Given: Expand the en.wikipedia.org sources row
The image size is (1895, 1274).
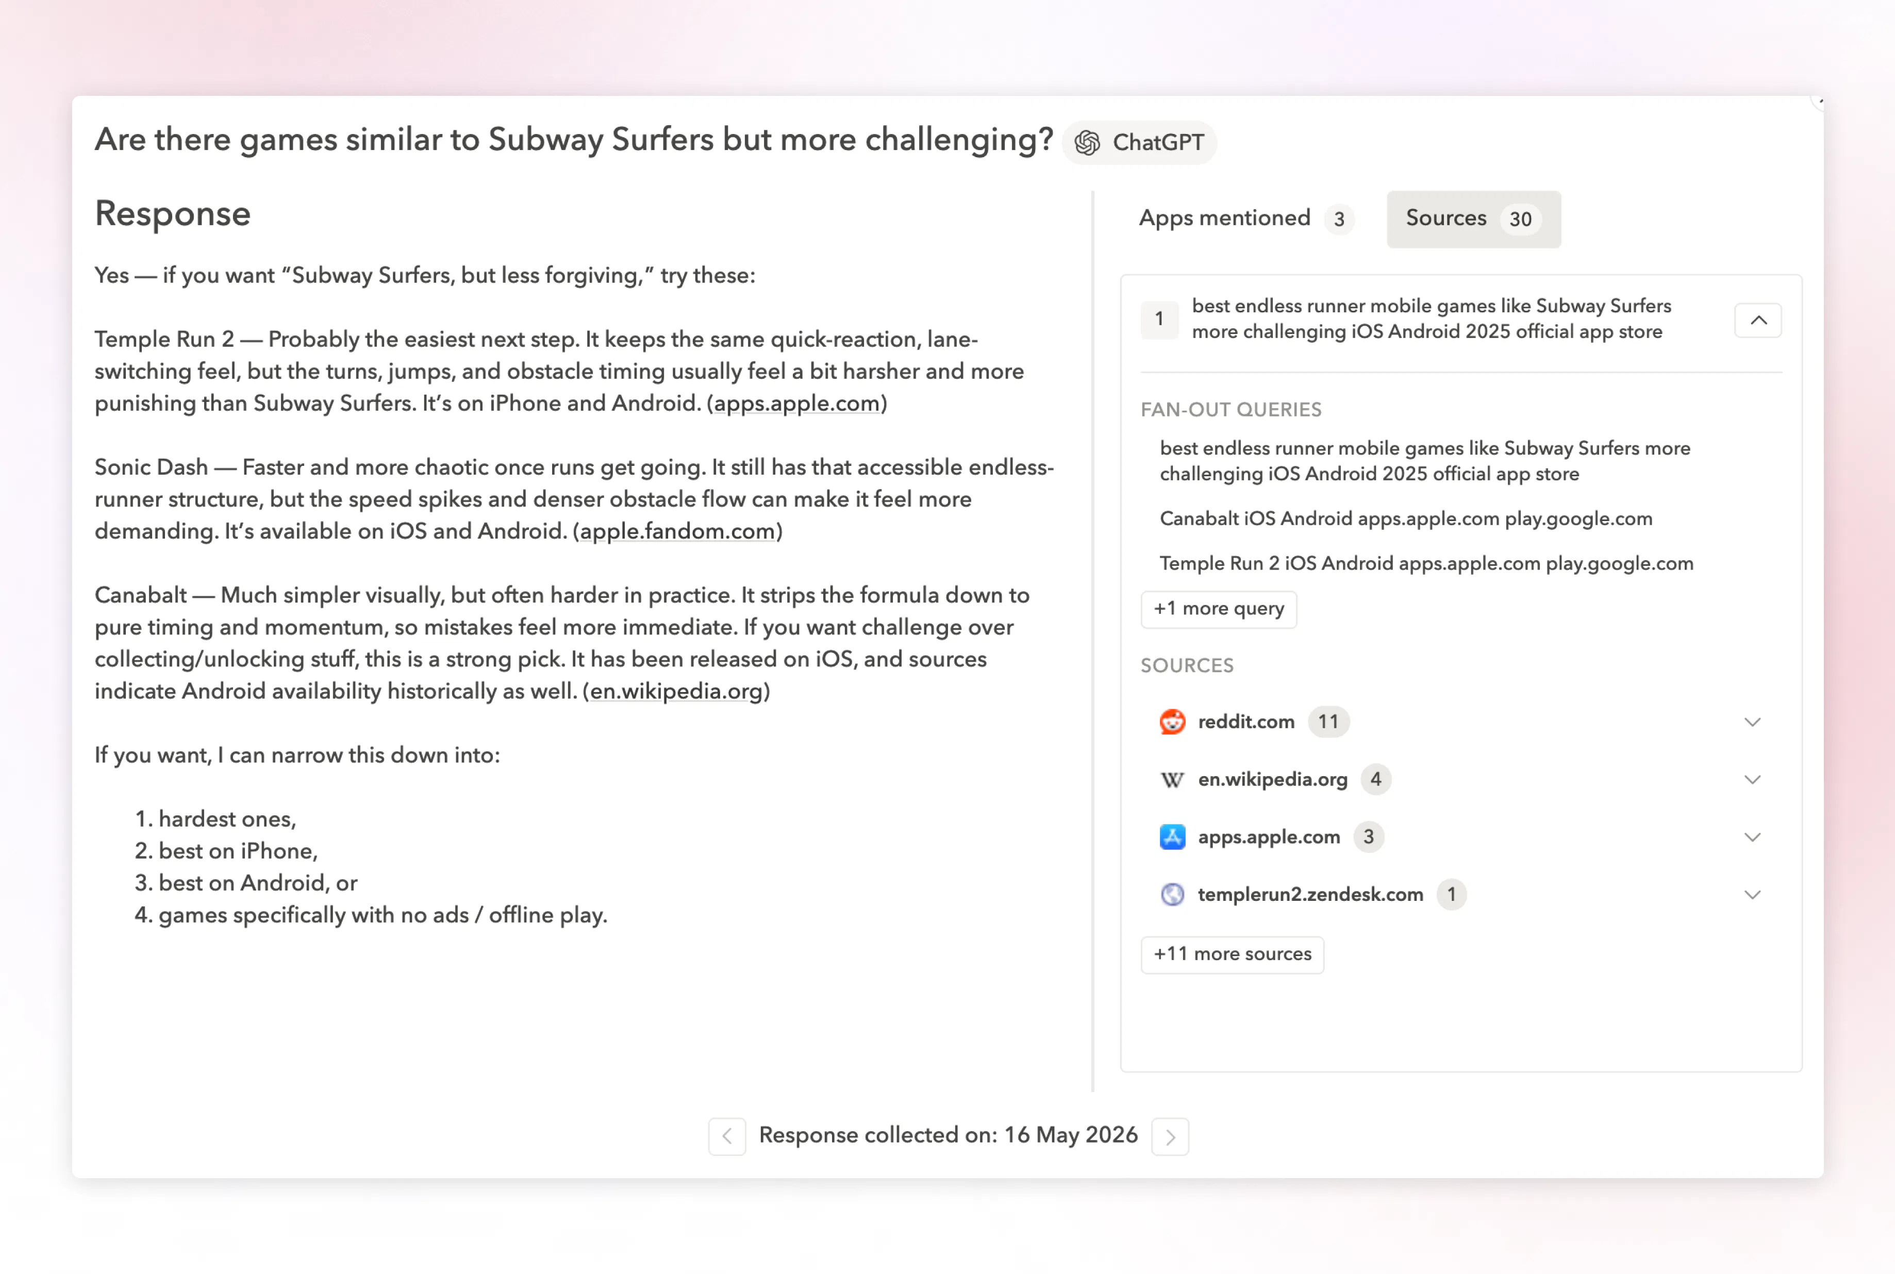Looking at the screenshot, I should [1753, 779].
